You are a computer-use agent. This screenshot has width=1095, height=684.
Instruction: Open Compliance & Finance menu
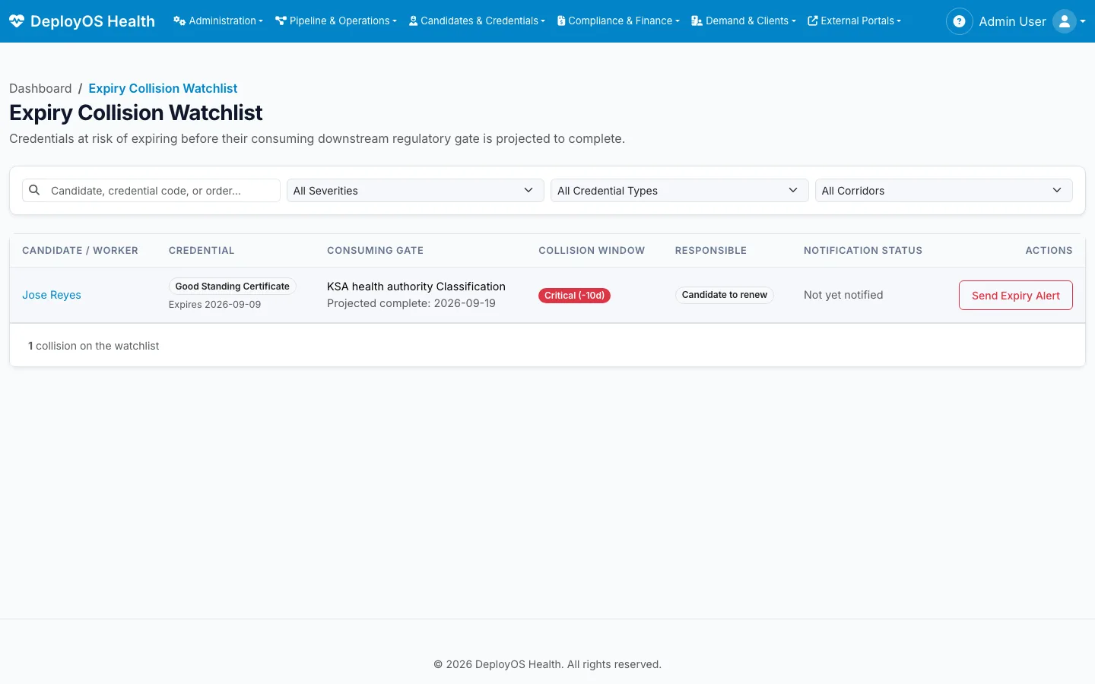coord(618,21)
